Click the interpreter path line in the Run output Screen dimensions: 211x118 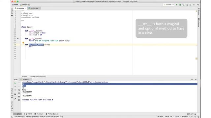click(x=65, y=82)
